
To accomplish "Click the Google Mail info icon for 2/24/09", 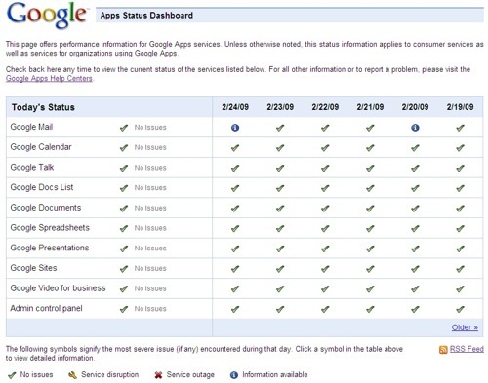I will [x=235, y=128].
